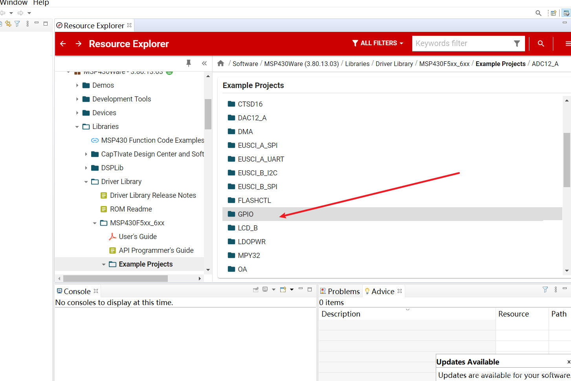The width and height of the screenshot is (571, 381).
Task: Close the Updates Available popup
Action: tap(569, 362)
